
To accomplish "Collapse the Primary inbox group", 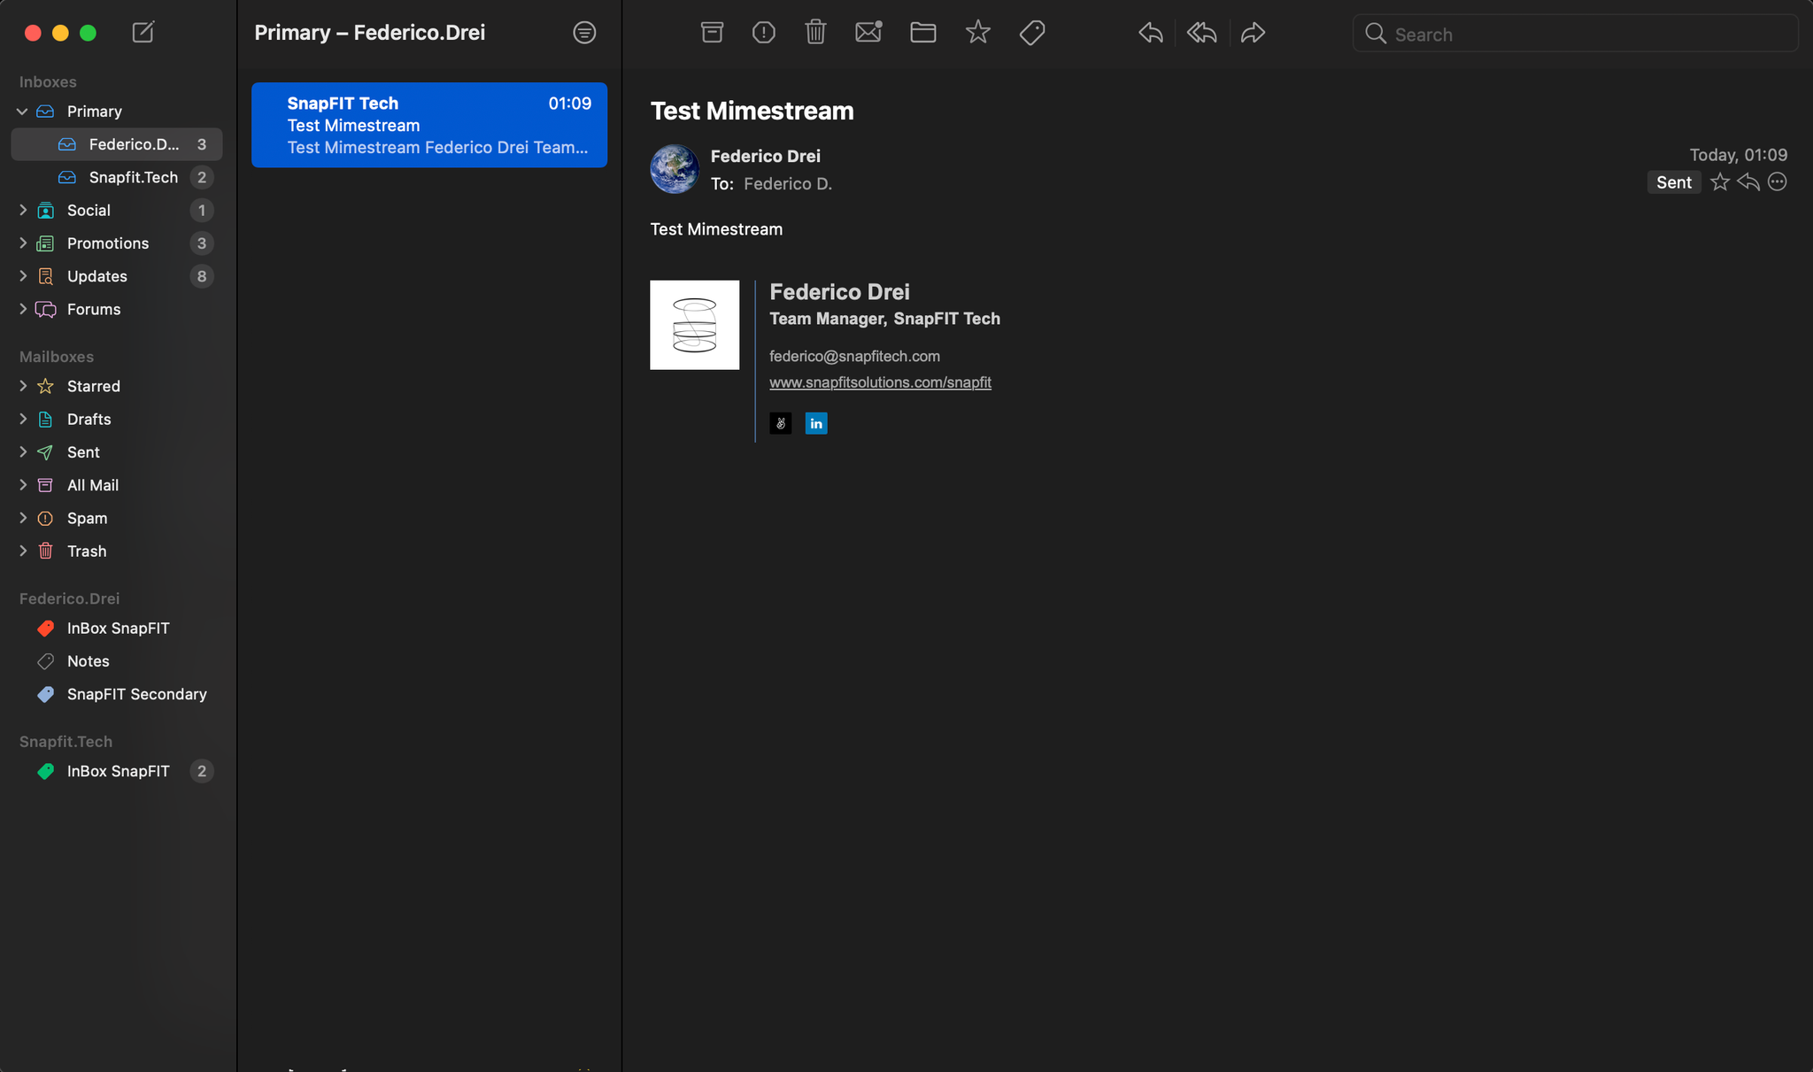I will (22, 112).
